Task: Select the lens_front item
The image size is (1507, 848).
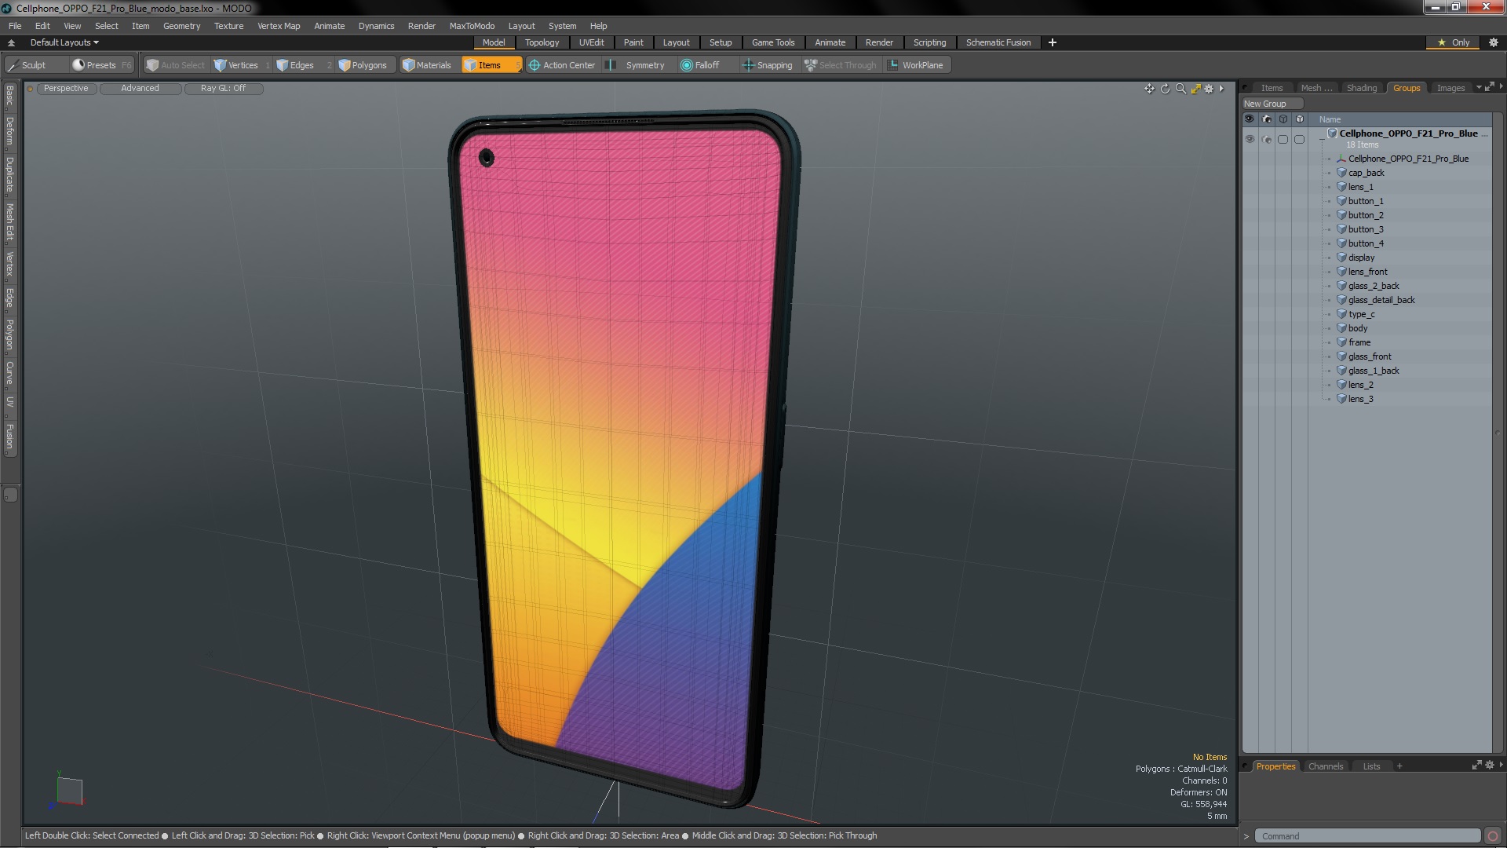Action: pos(1367,272)
